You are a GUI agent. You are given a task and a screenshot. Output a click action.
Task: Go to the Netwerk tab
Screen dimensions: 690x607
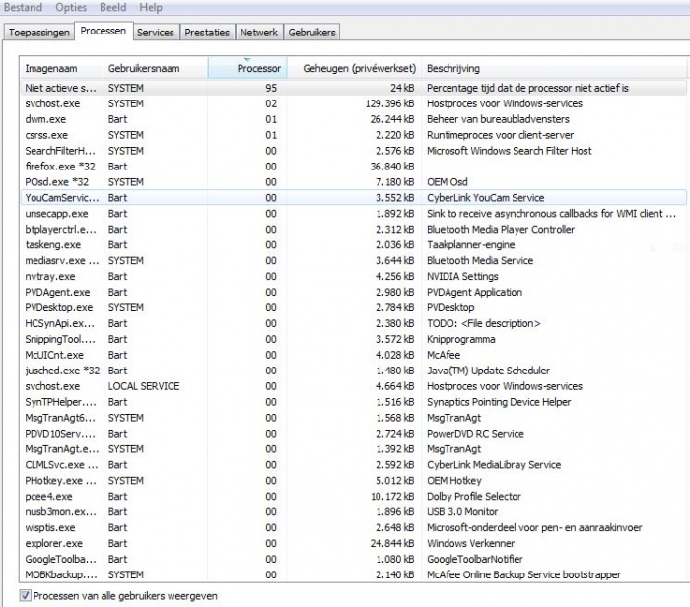pyautogui.click(x=259, y=33)
